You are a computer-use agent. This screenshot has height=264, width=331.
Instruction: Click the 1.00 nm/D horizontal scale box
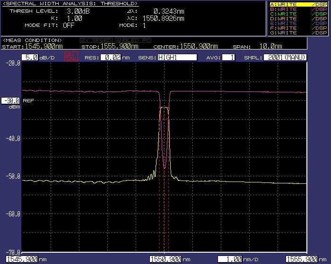click(230, 259)
